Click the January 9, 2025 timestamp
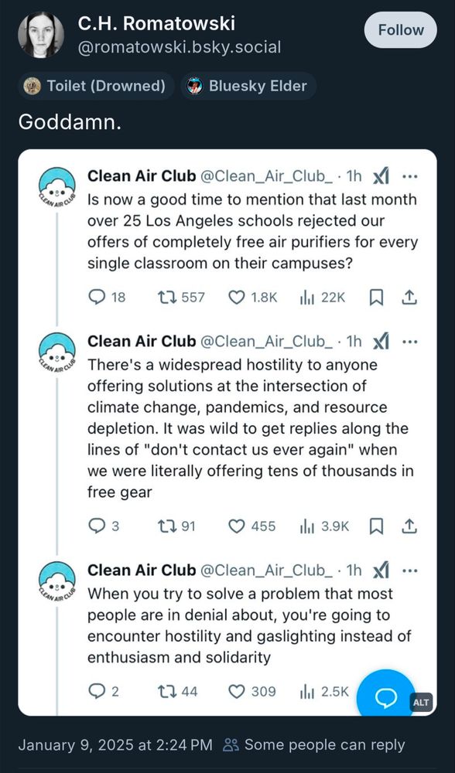The width and height of the screenshot is (455, 773). (112, 744)
